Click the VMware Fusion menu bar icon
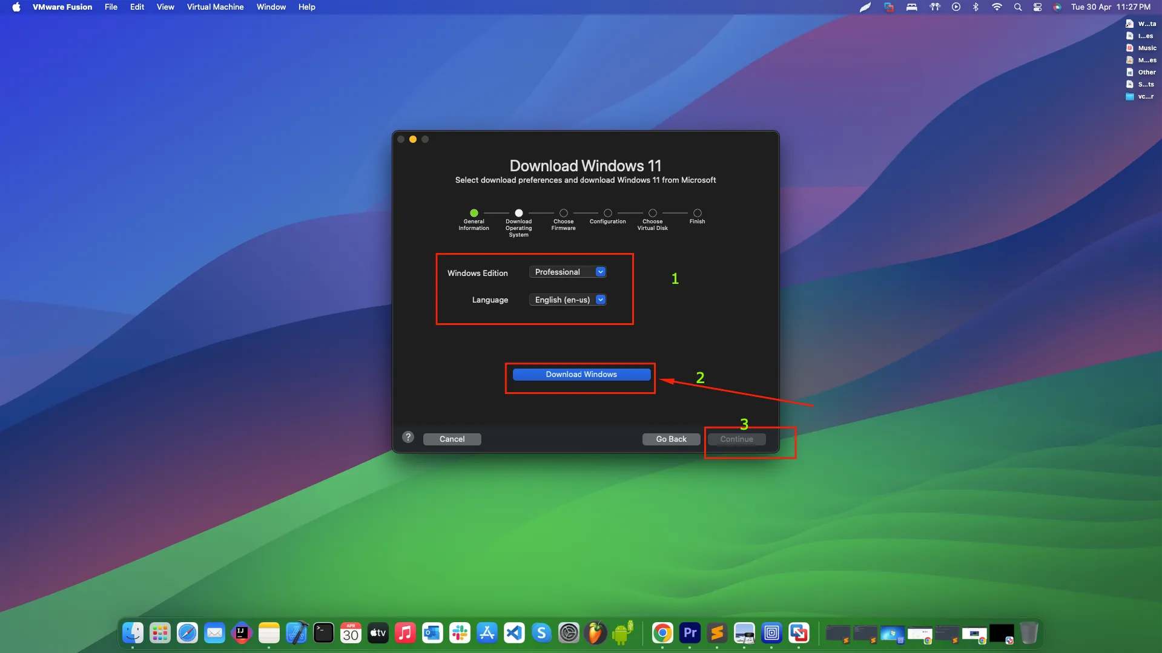1162x653 pixels. (888, 7)
